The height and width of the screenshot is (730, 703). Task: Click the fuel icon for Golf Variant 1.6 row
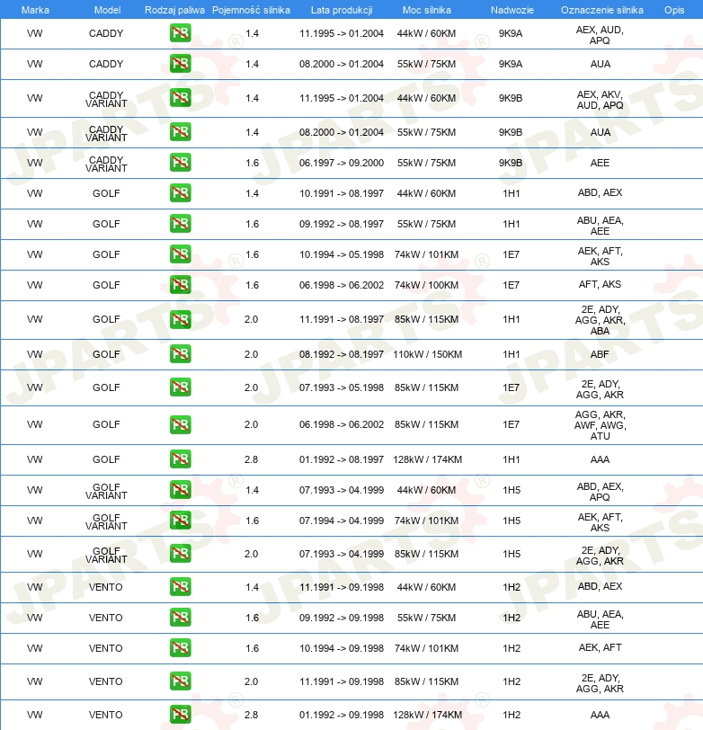tap(180, 521)
